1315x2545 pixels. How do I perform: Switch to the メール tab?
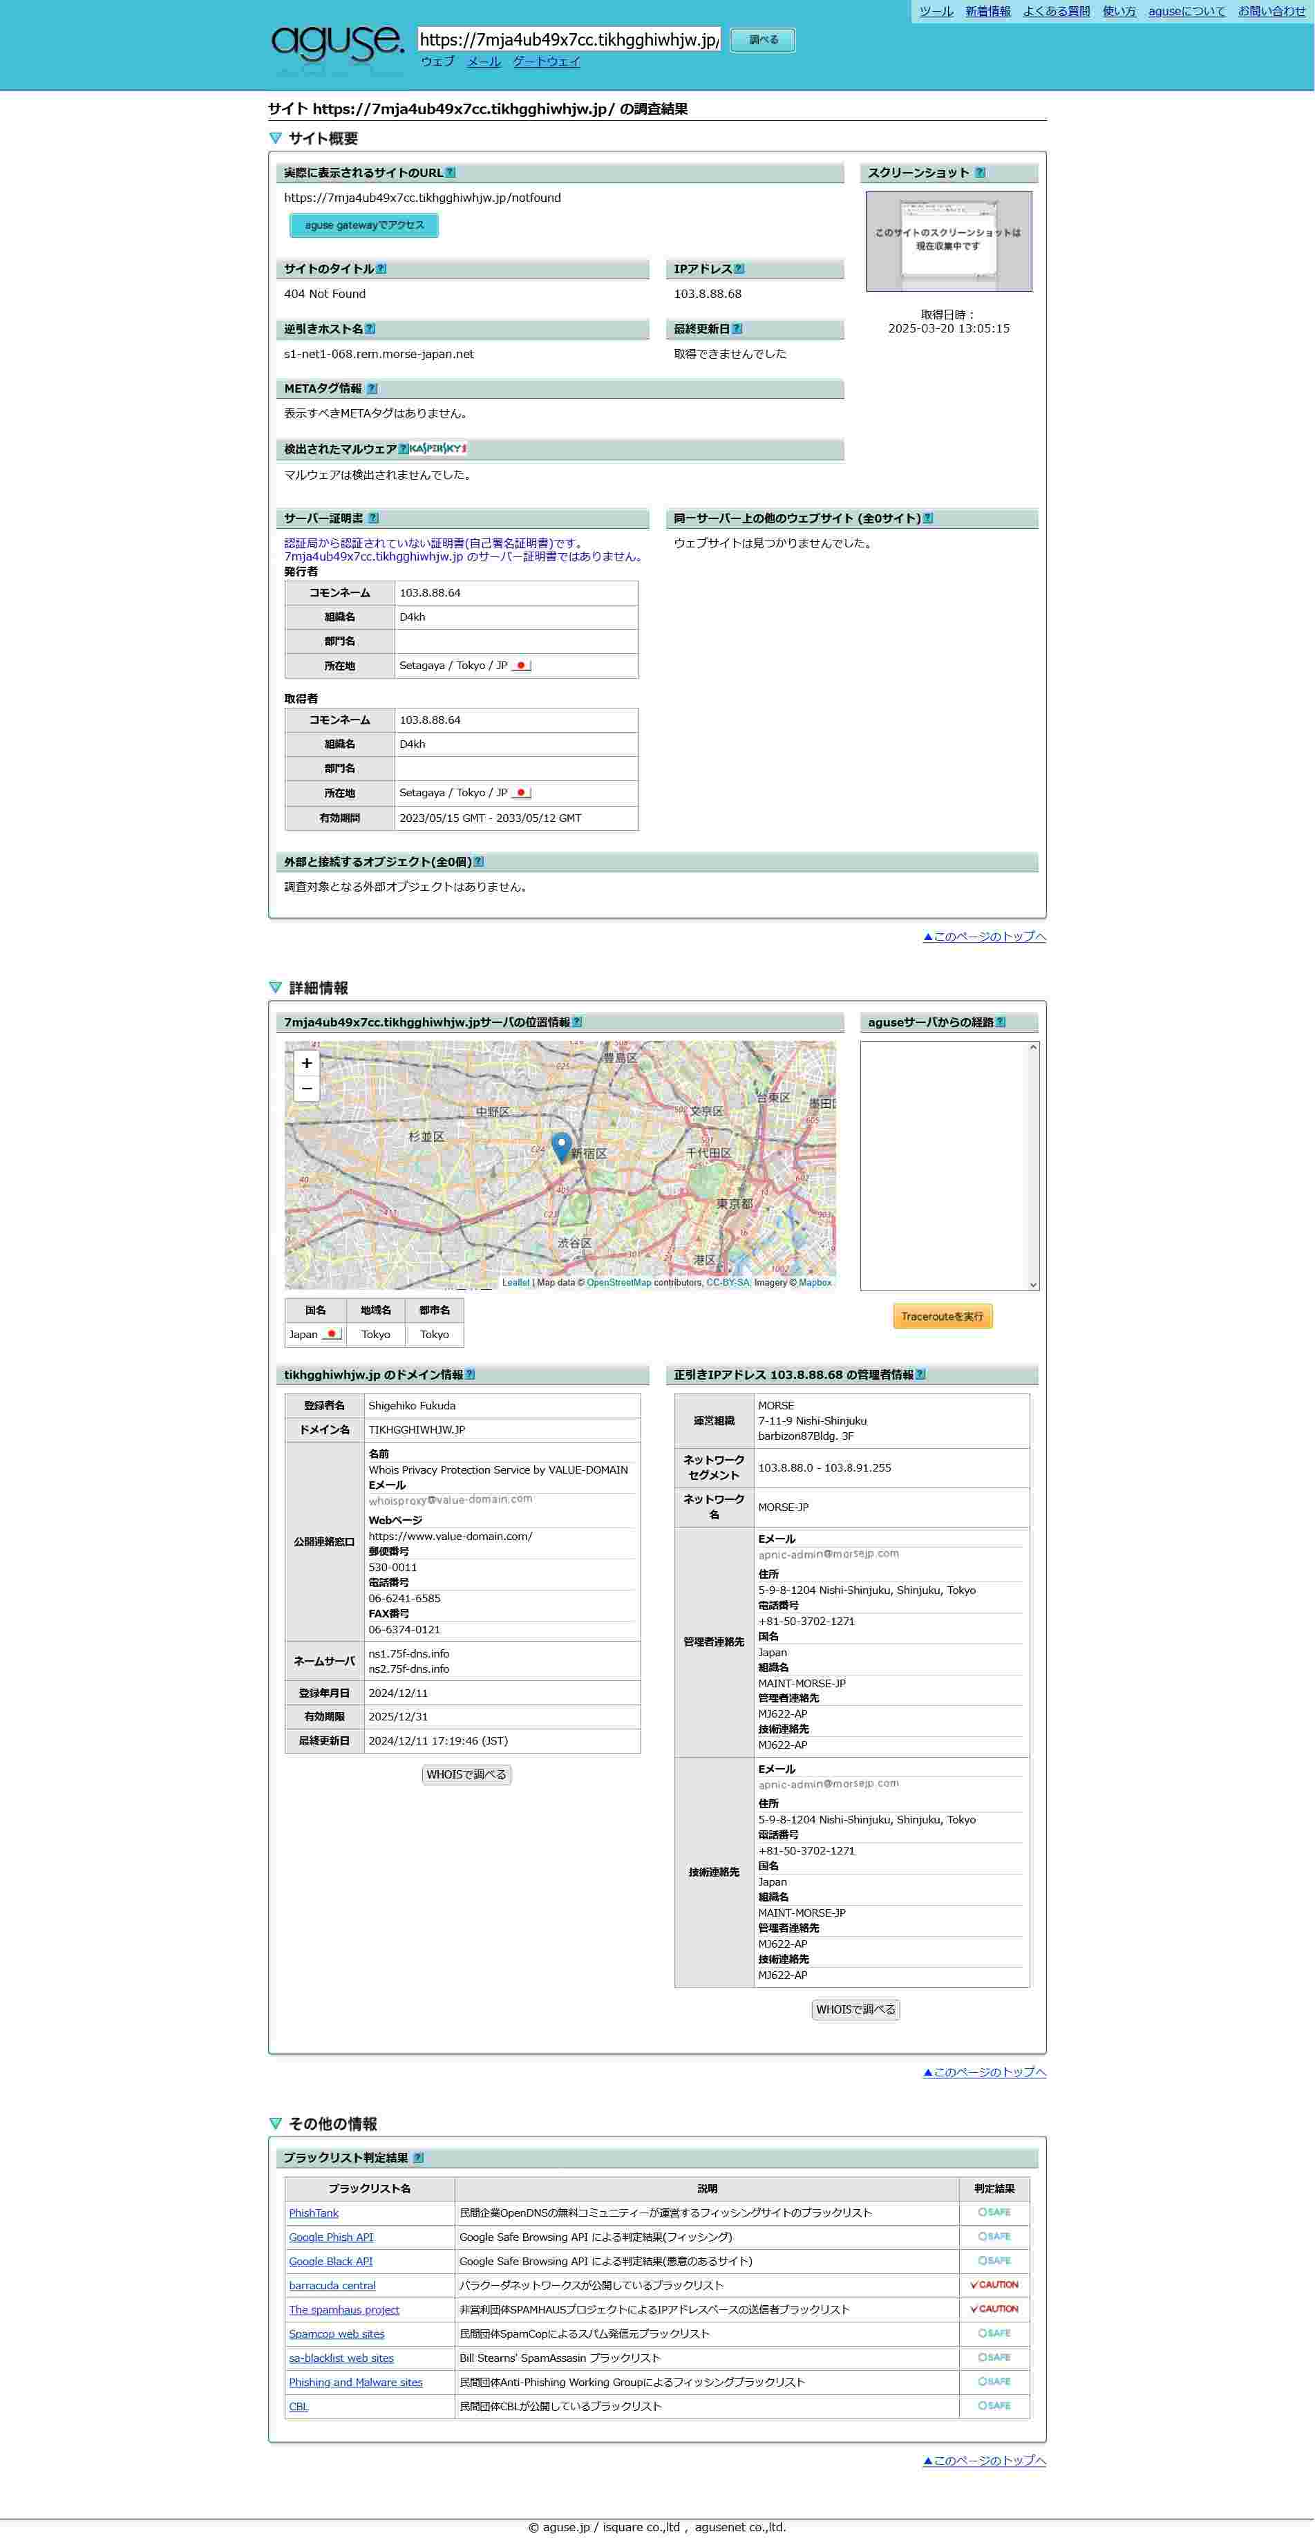[x=484, y=62]
